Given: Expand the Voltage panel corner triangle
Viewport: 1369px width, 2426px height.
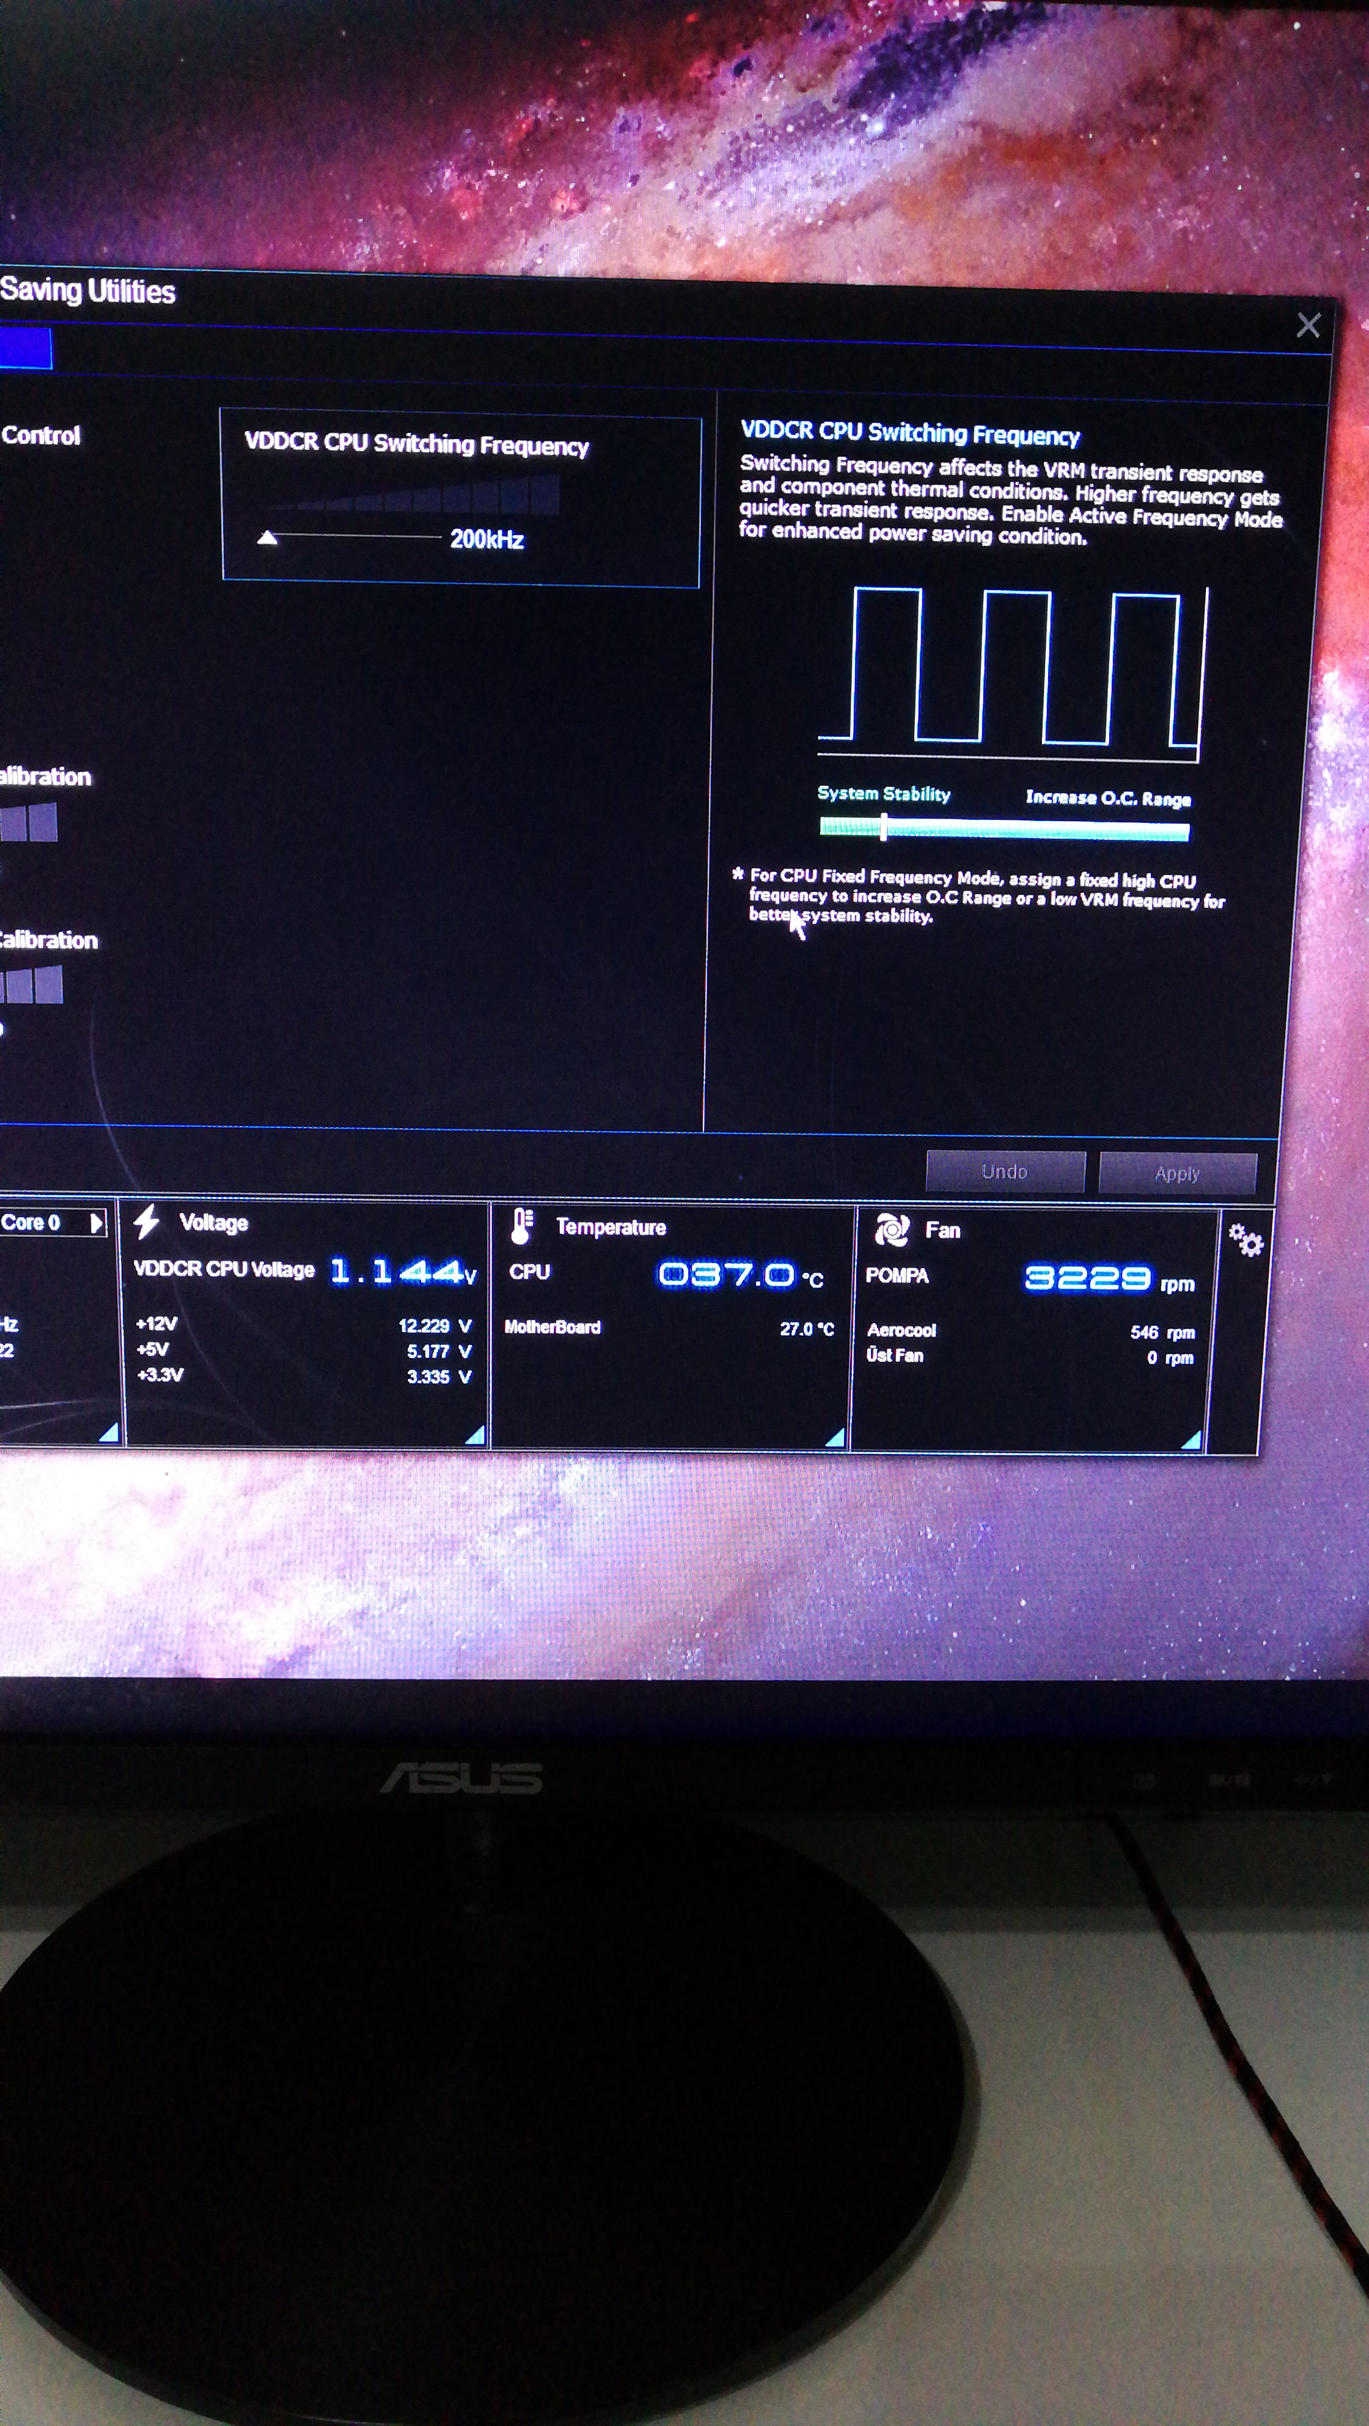Looking at the screenshot, I should pos(475,1434).
